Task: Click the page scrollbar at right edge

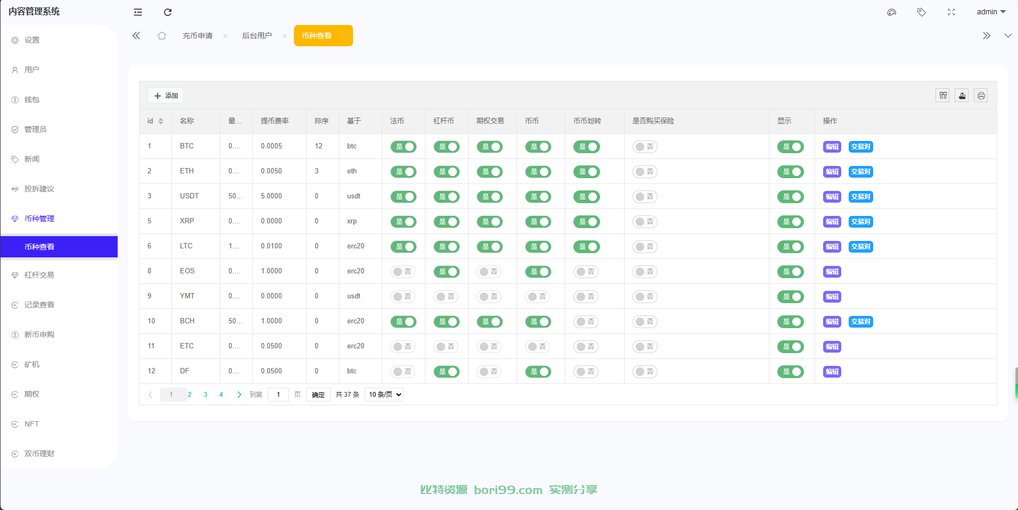Action: click(x=1016, y=383)
